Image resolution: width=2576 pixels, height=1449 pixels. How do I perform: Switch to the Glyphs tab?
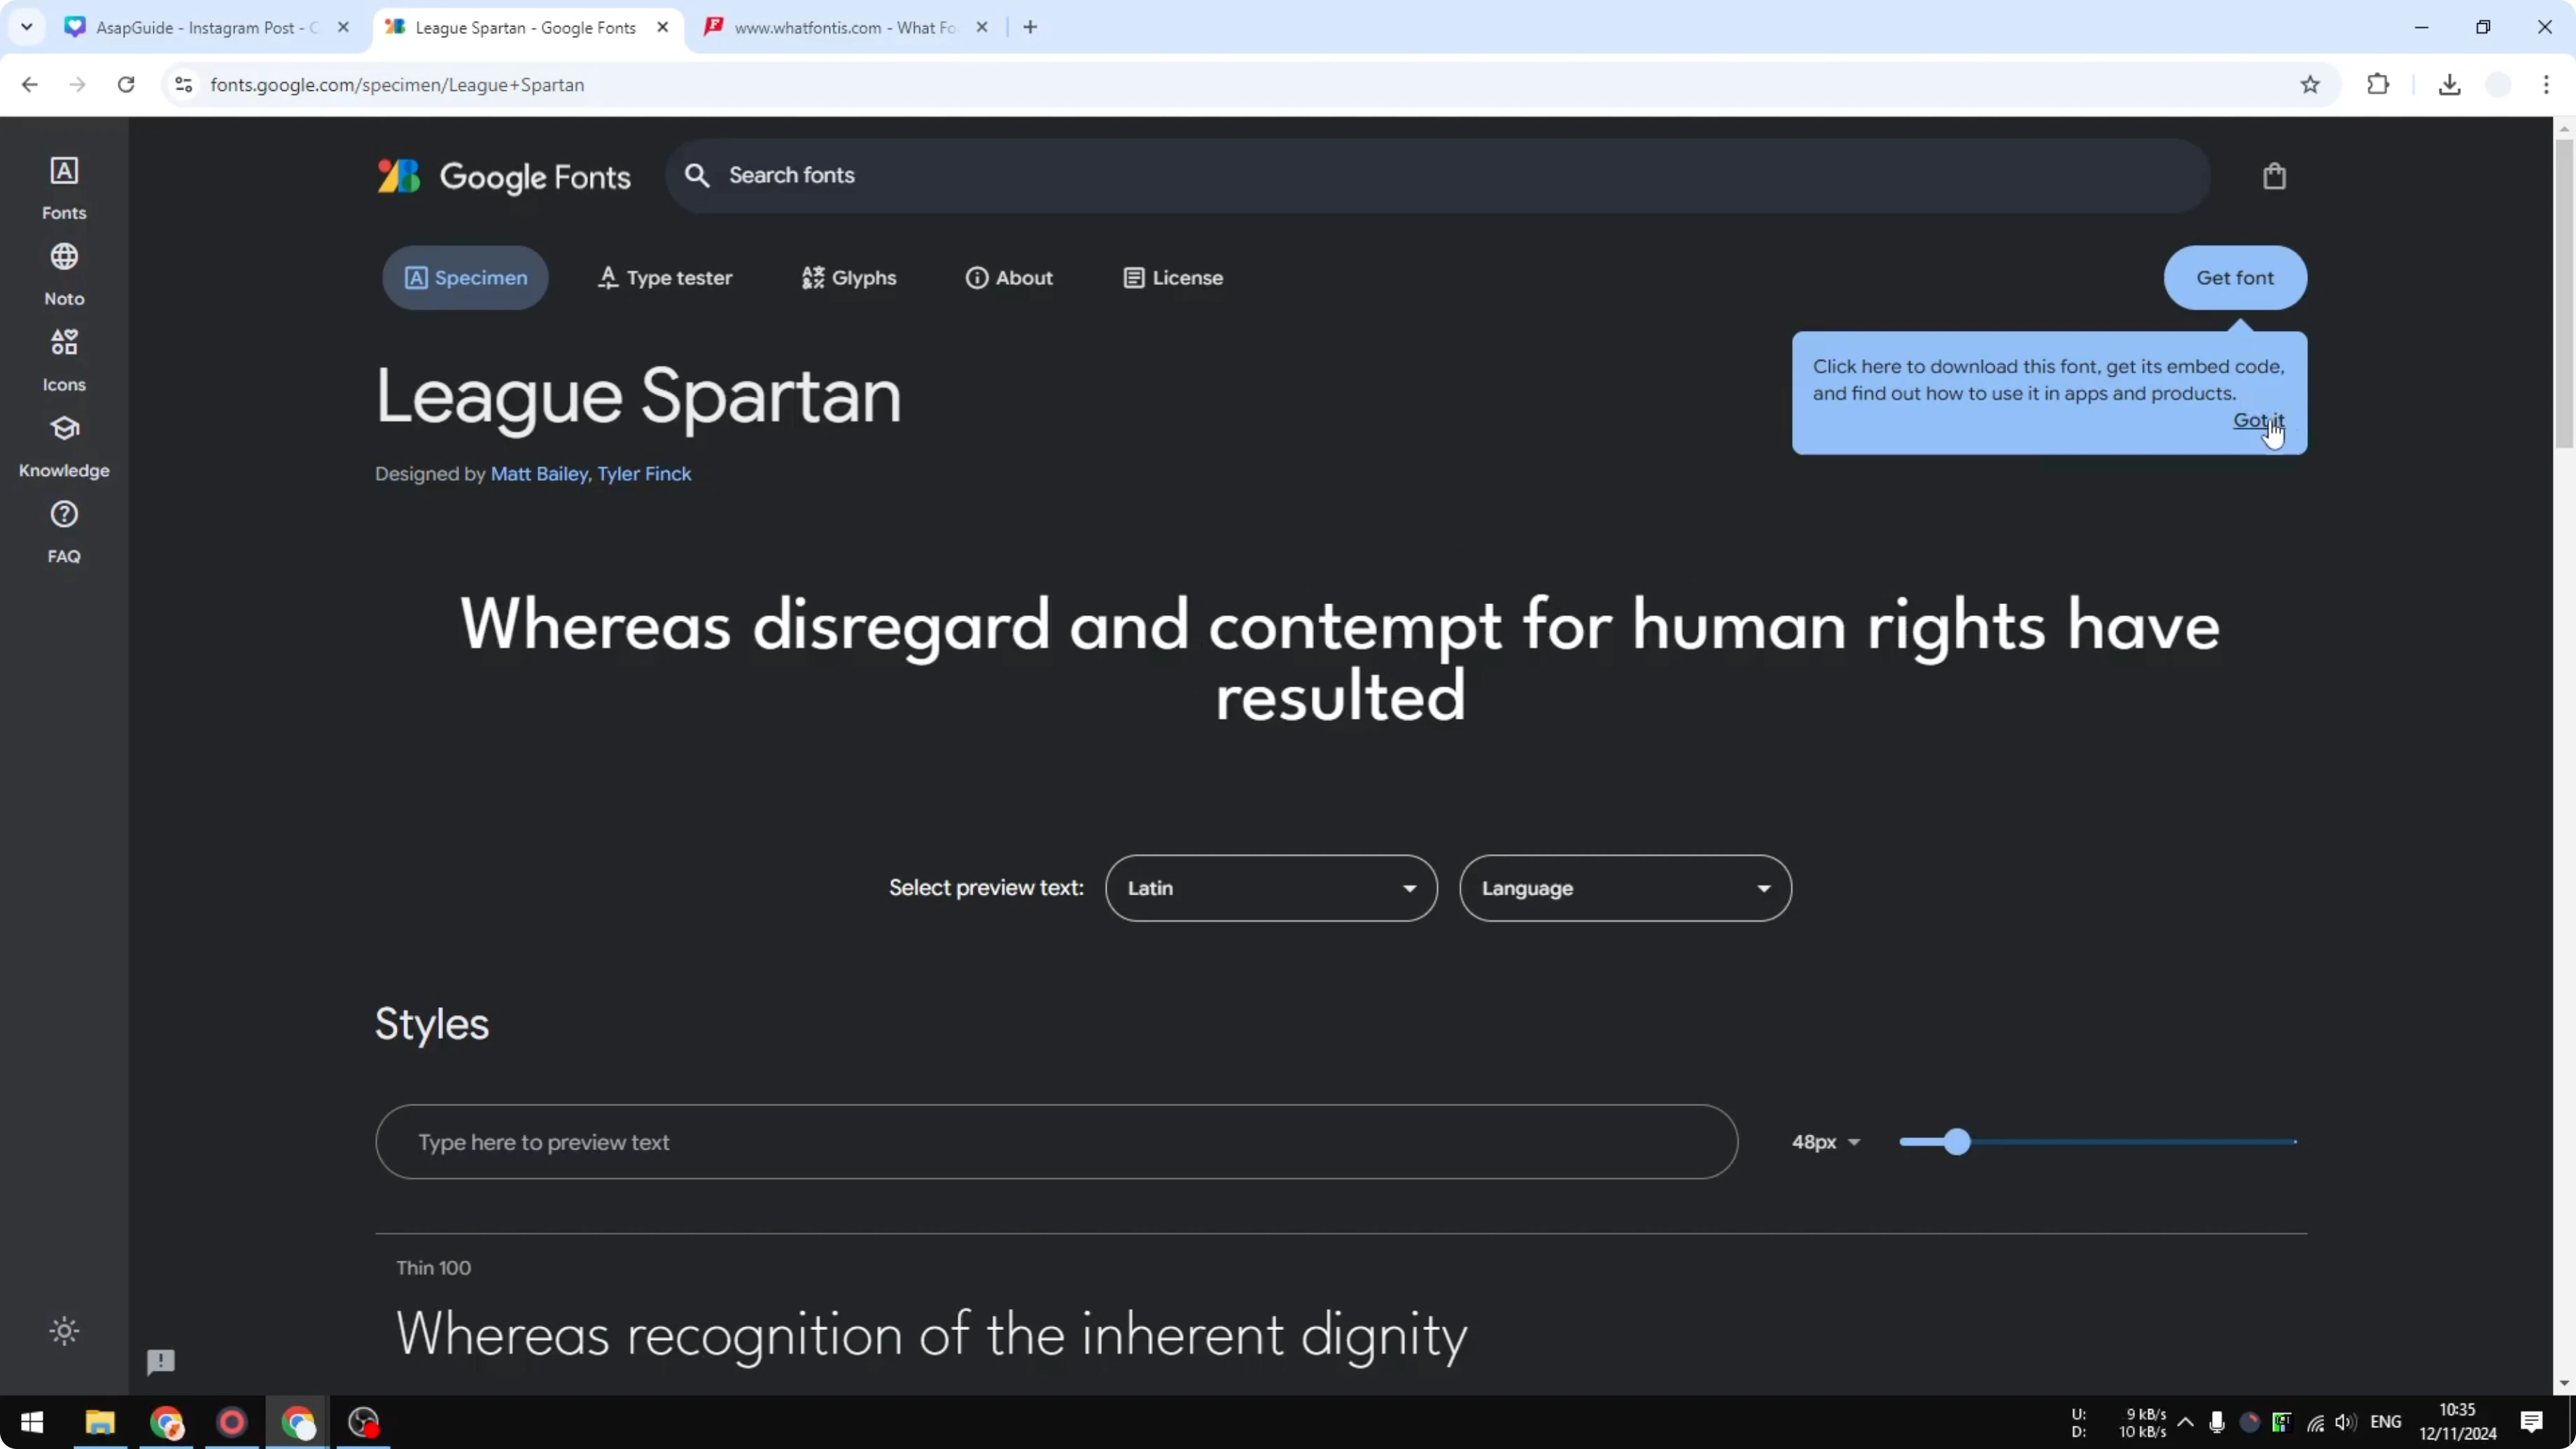848,277
